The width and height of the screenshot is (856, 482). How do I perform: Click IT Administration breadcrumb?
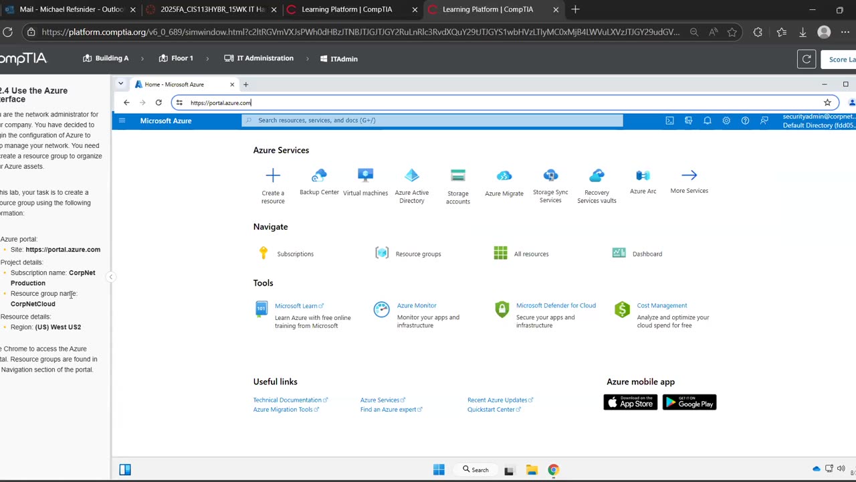(x=259, y=58)
